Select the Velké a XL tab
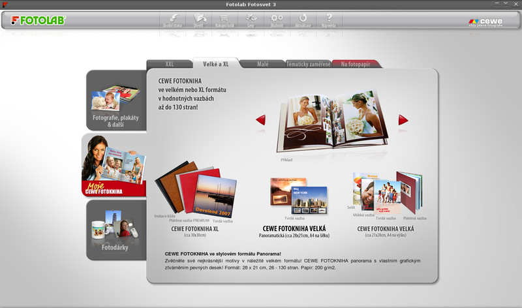Screen dimensions: 522x308 click(216, 64)
